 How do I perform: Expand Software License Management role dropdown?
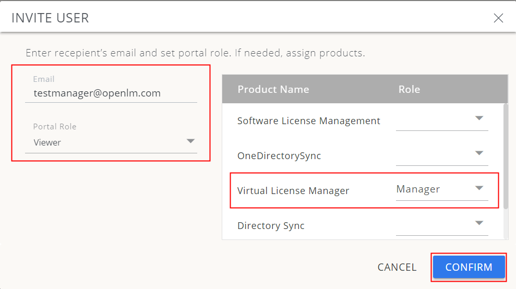coord(479,118)
